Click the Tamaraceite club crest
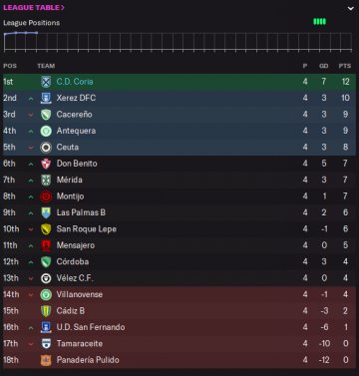 click(46, 344)
